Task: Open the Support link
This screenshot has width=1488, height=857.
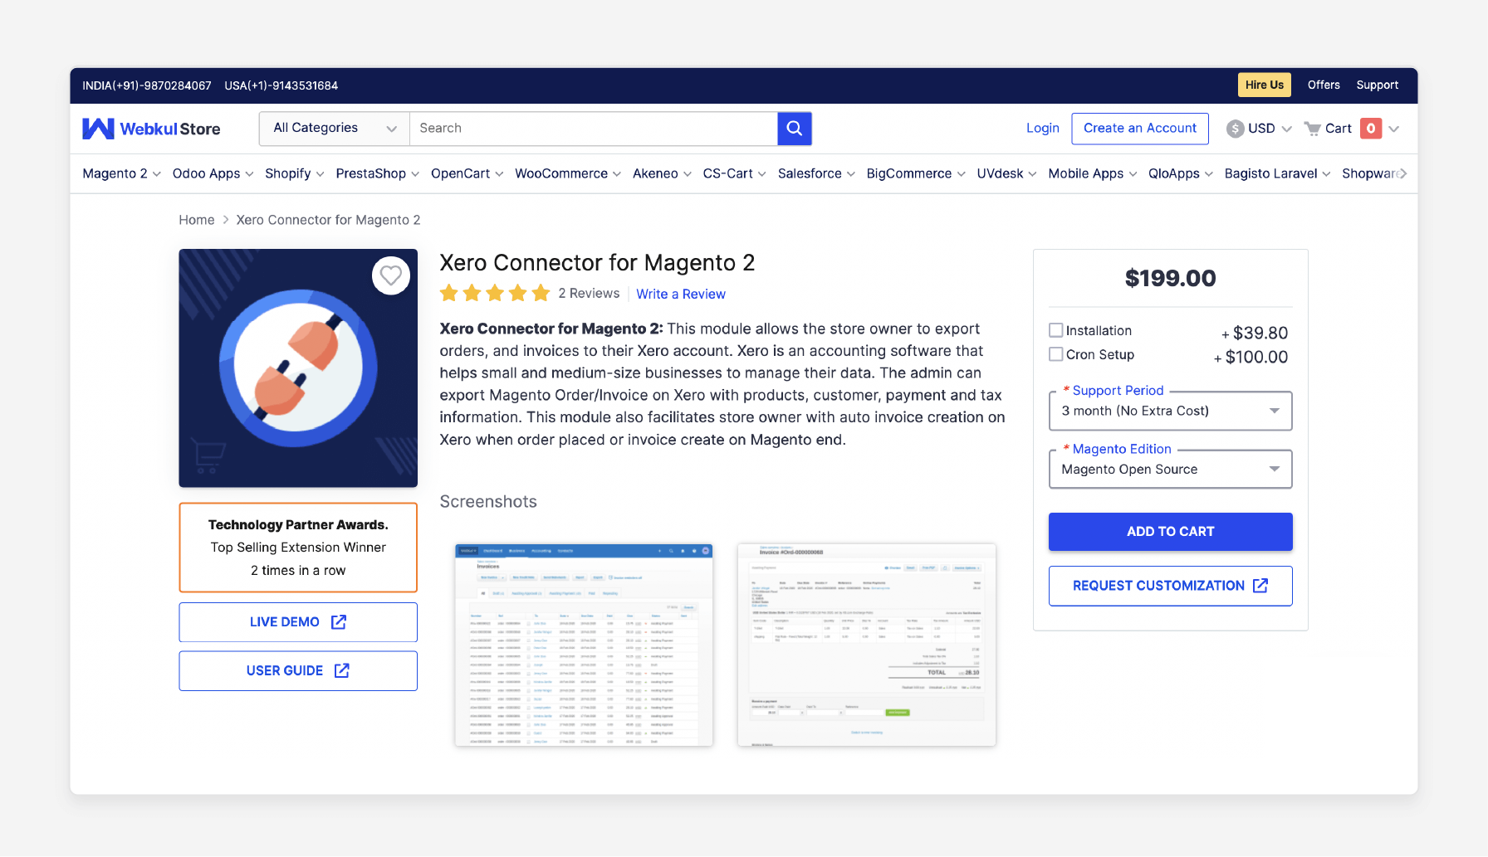Action: pos(1378,85)
